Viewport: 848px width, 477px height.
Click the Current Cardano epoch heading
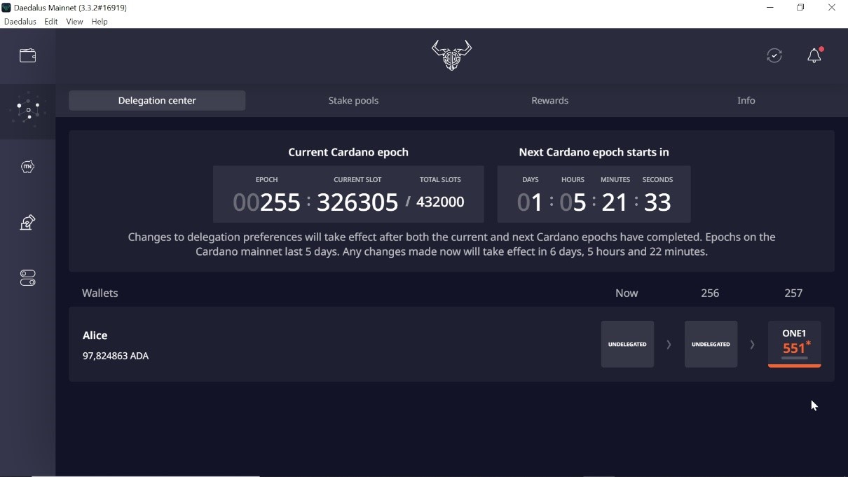348,152
